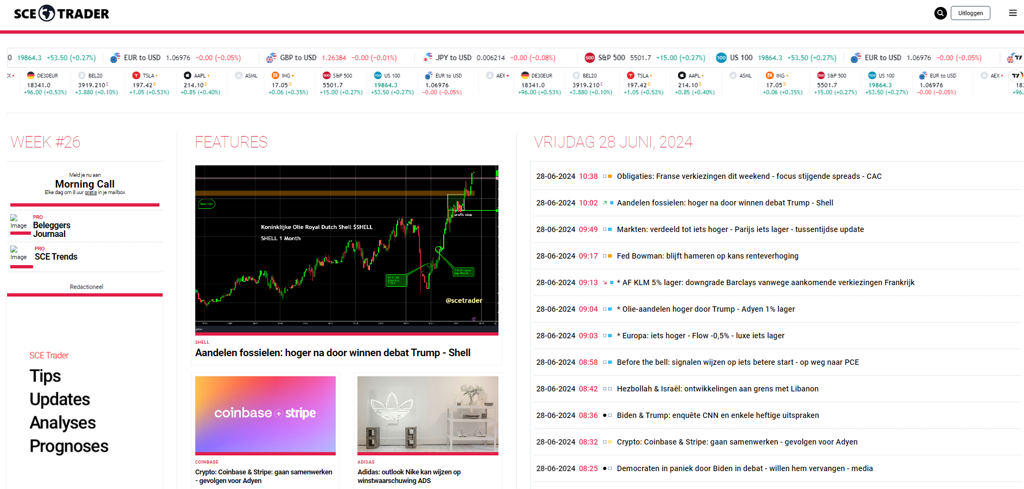Open the Morning Call signup link
This screenshot has width=1024, height=489.
click(85, 184)
